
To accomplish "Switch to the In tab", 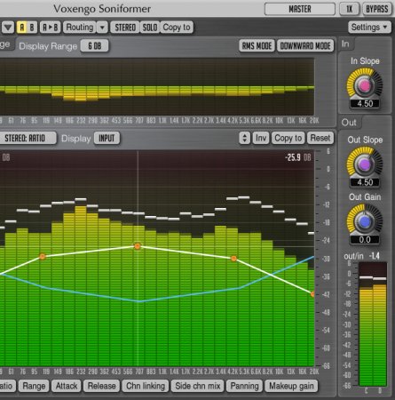I will 345,44.
